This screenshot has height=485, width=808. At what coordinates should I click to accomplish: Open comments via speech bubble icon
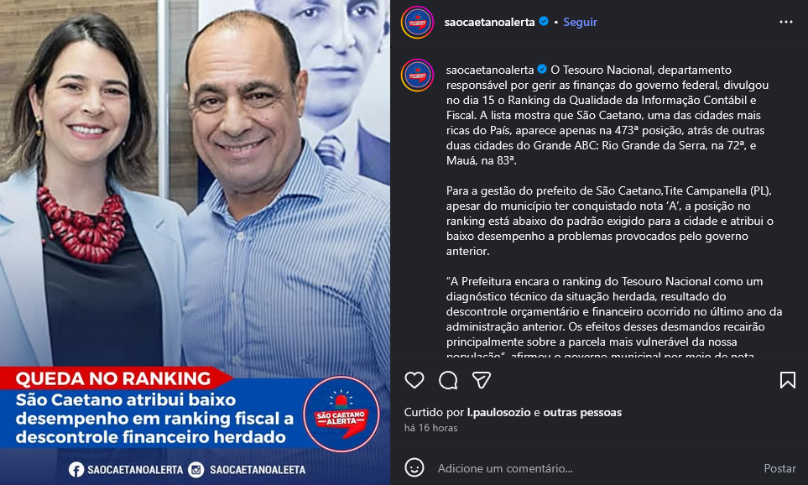pyautogui.click(x=448, y=380)
